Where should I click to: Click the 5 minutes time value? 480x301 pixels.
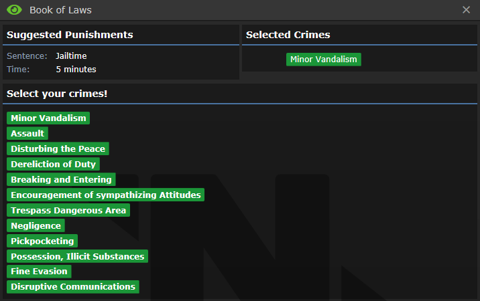(x=76, y=70)
